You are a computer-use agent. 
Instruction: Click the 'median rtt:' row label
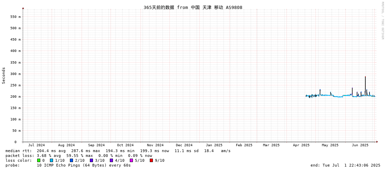pyautogui.click(x=19, y=151)
